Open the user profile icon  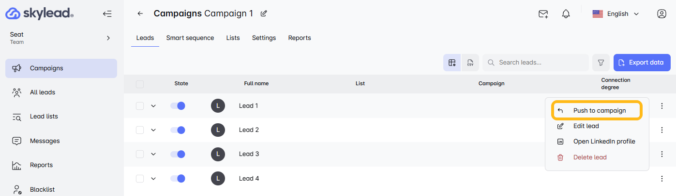(x=661, y=14)
